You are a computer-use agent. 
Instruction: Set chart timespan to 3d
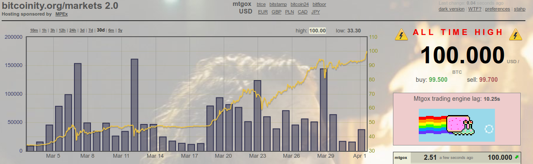point(82,30)
